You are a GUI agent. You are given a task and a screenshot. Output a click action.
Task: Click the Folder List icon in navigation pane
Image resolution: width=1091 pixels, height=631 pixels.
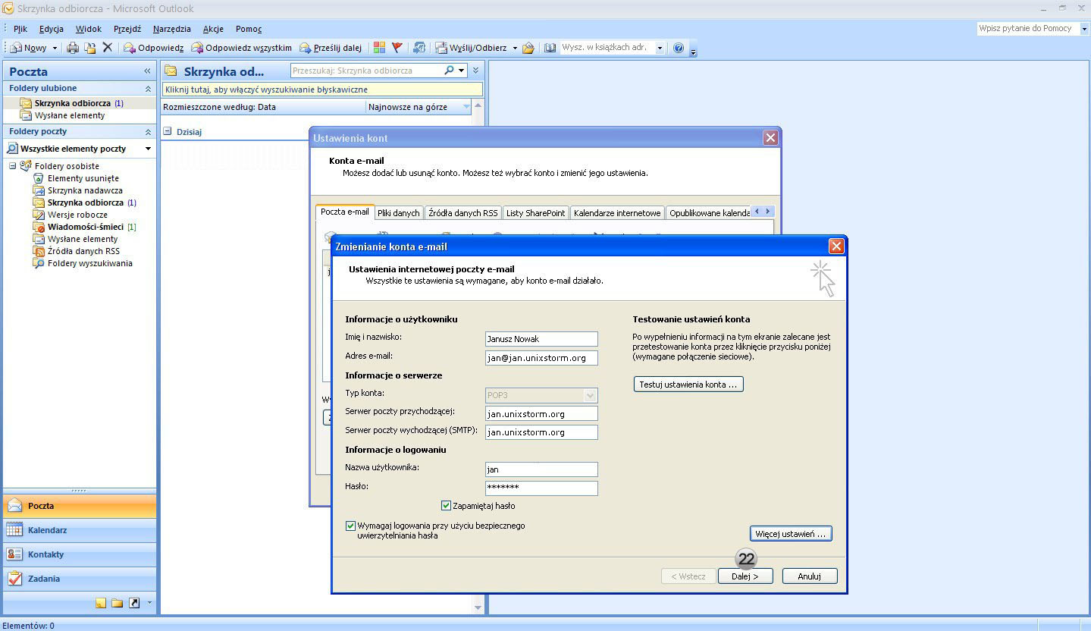click(x=117, y=604)
